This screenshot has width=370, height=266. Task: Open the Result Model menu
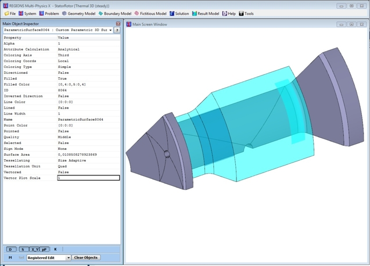(206, 13)
